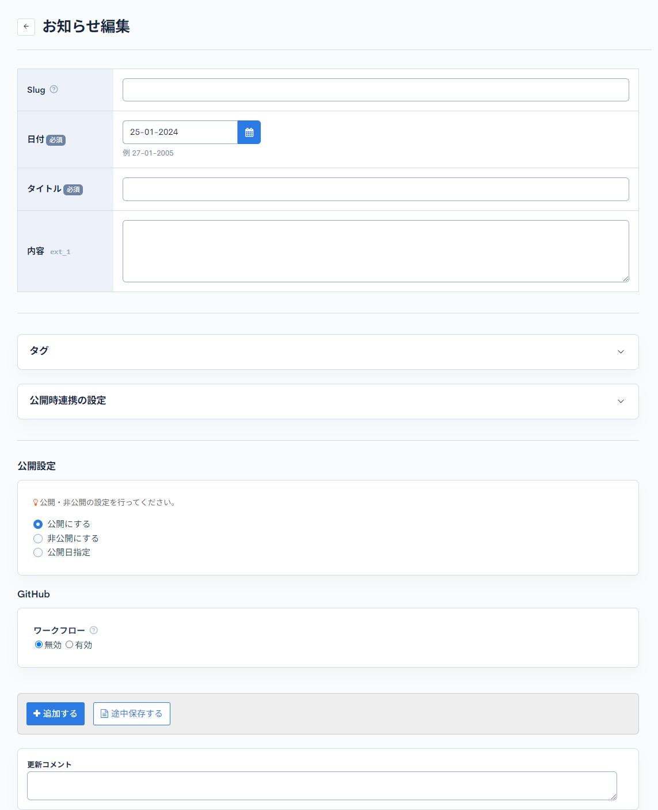Image resolution: width=658 pixels, height=810 pixels.
Task: Enable the 有効 workflow option
Action: [70, 645]
